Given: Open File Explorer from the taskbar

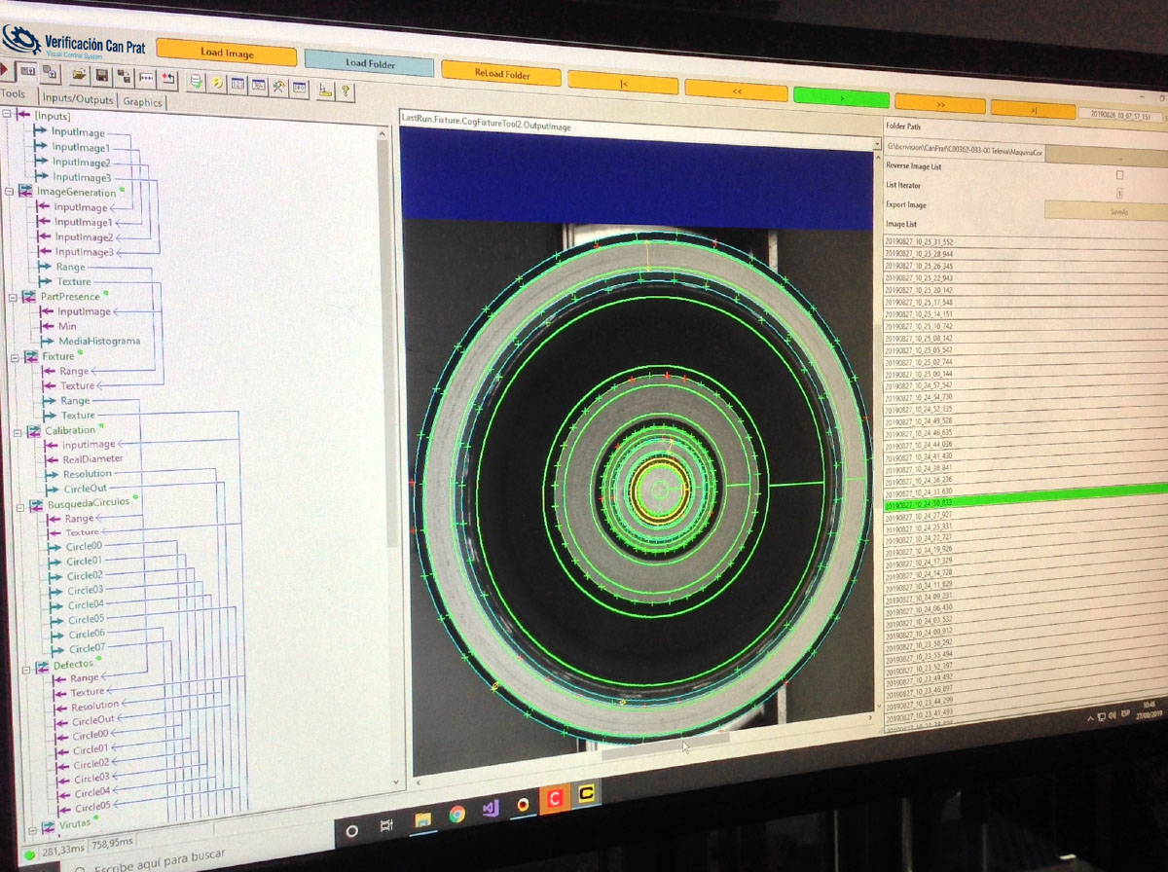Looking at the screenshot, I should [423, 820].
